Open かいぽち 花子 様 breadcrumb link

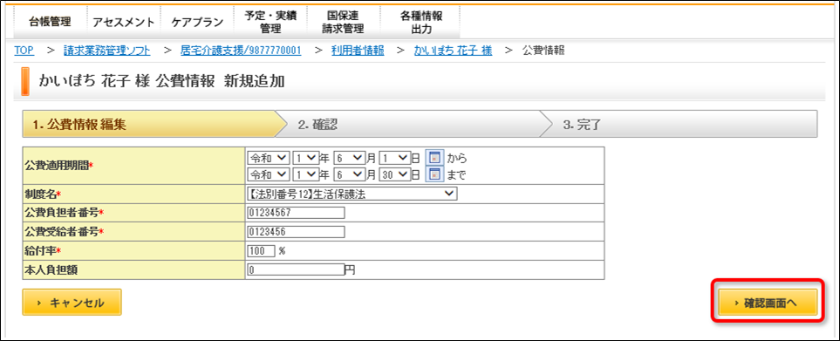[x=453, y=51]
